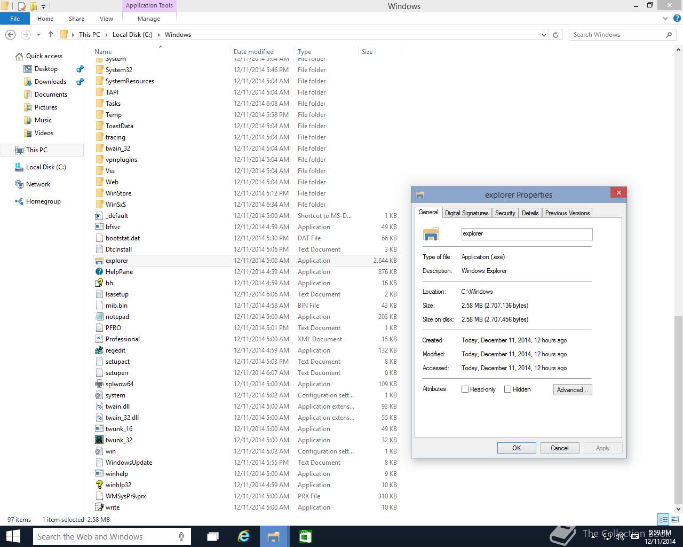
Task: Click the twain.dll extension icon
Action: pyautogui.click(x=99, y=407)
